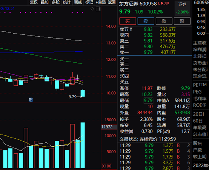Click the 主营收 label in side panel
This screenshot has height=170, width=209.
pos(200,43)
